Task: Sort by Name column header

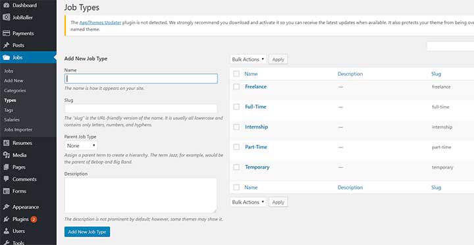Action: (251, 74)
